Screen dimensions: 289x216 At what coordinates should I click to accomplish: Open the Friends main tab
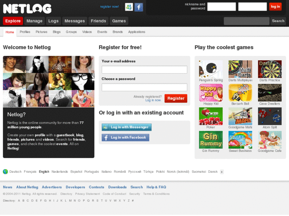[99, 21]
